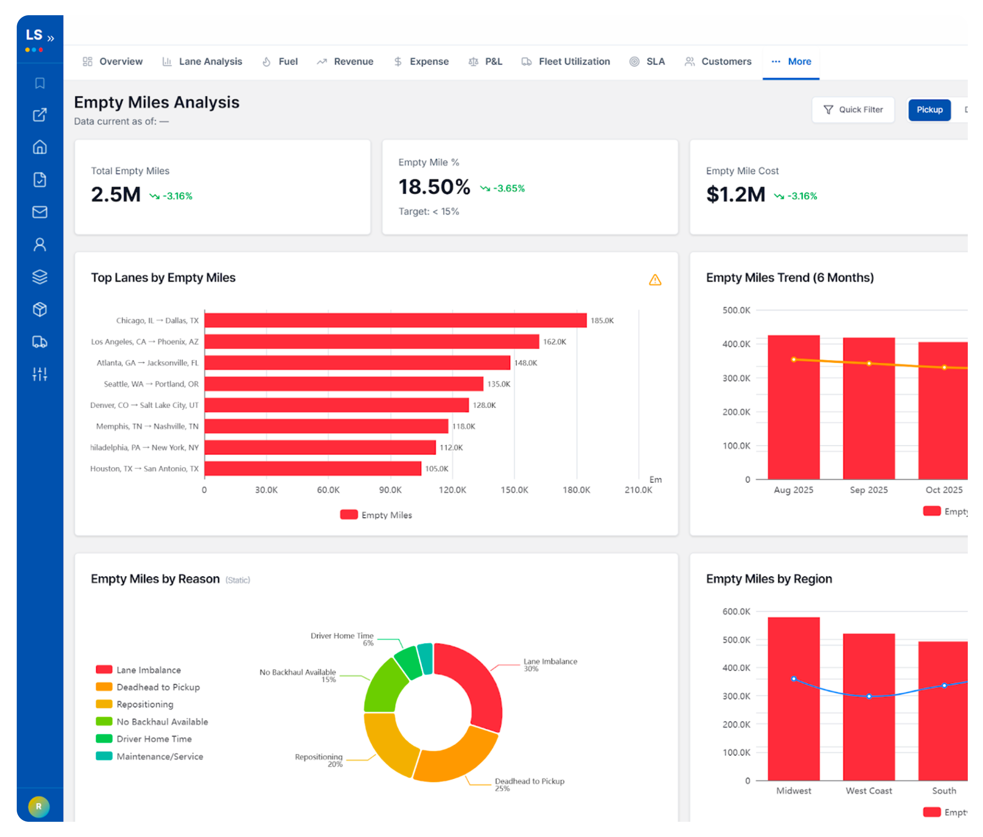Screen dimensions: 983x837
Task: Open the mail envelope sidebar icon
Action: click(x=40, y=212)
